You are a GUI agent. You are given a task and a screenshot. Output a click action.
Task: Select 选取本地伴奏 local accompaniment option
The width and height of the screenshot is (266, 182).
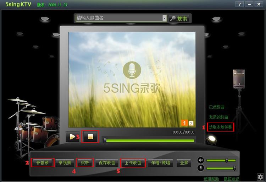click(220, 127)
